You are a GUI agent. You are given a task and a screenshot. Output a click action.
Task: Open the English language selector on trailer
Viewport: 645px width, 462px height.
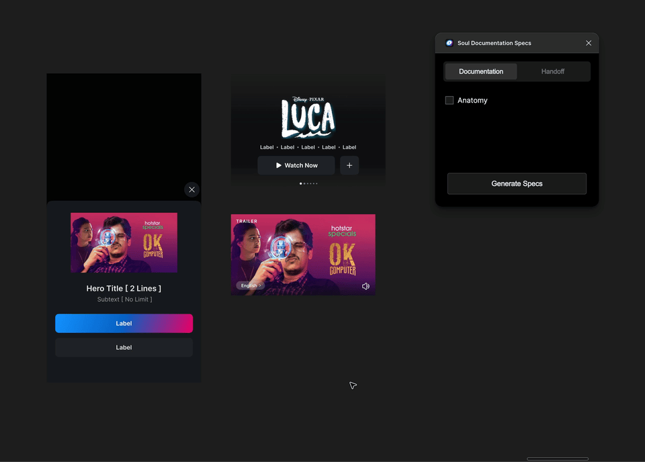click(x=251, y=285)
